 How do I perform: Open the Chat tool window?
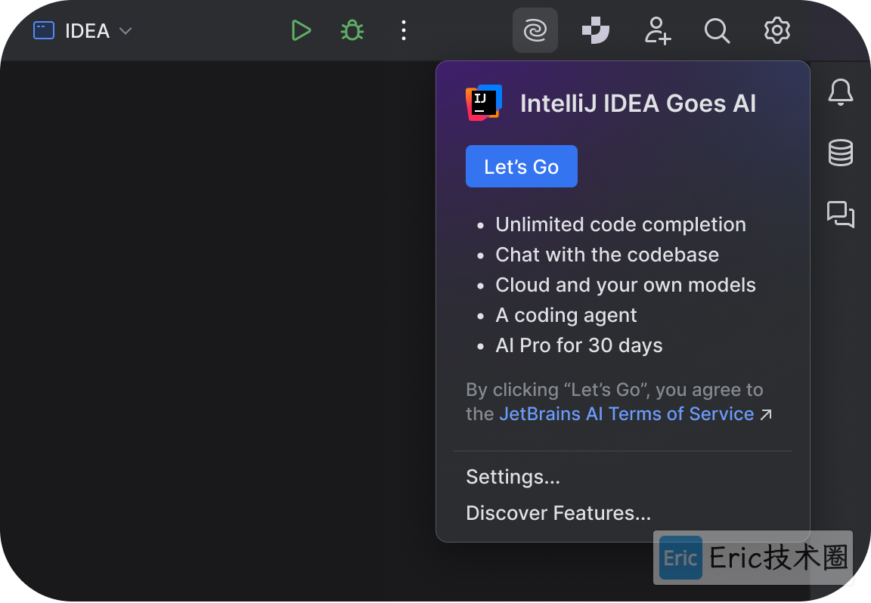click(840, 215)
